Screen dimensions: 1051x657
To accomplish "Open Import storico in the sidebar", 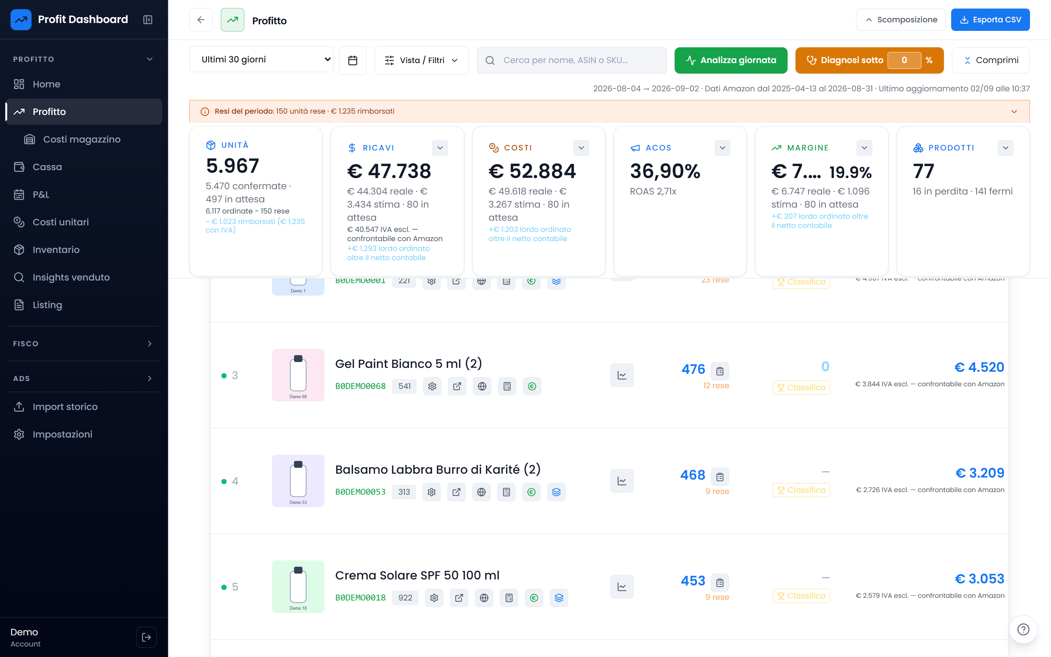I will click(84, 407).
